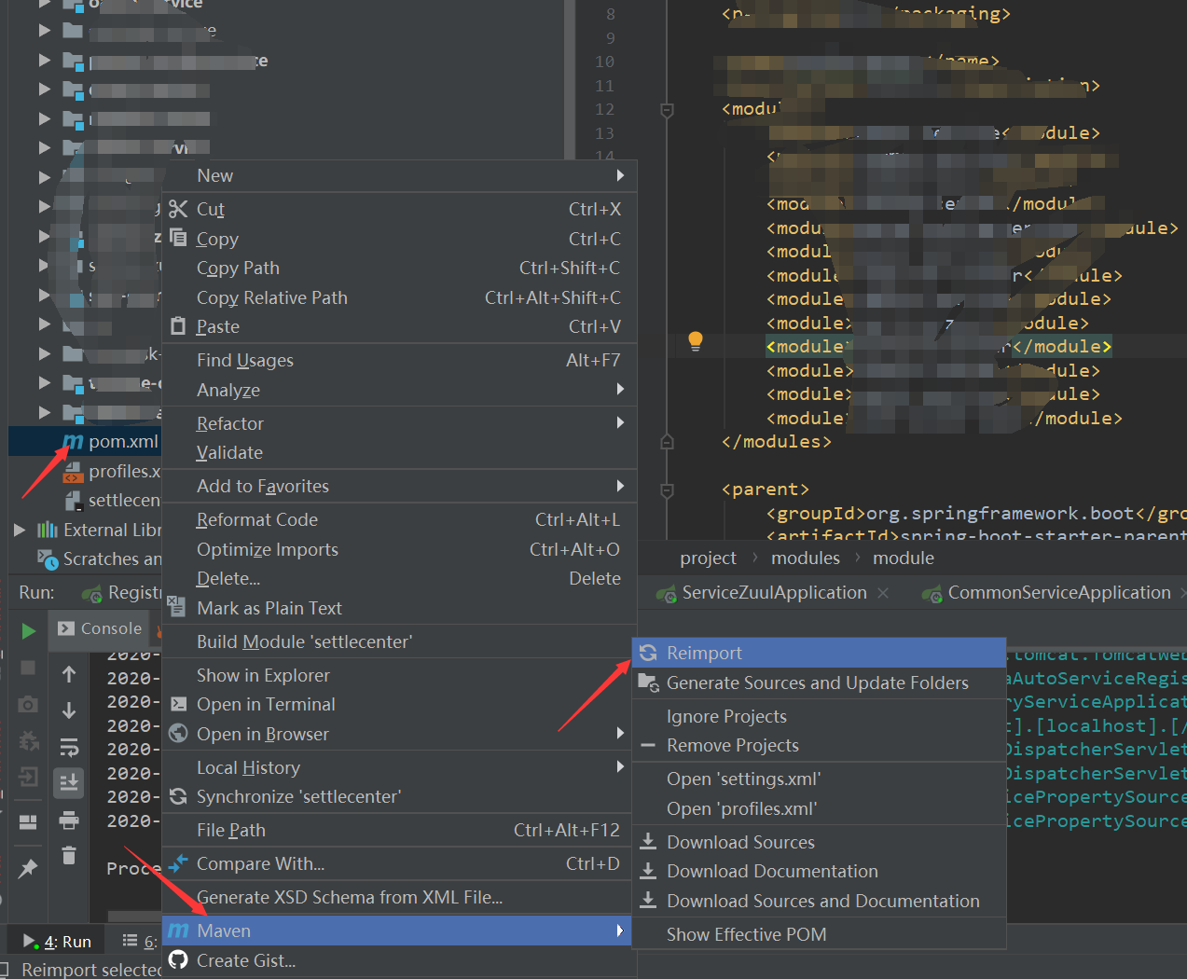Take a thread dump with the camera icon

28,706
